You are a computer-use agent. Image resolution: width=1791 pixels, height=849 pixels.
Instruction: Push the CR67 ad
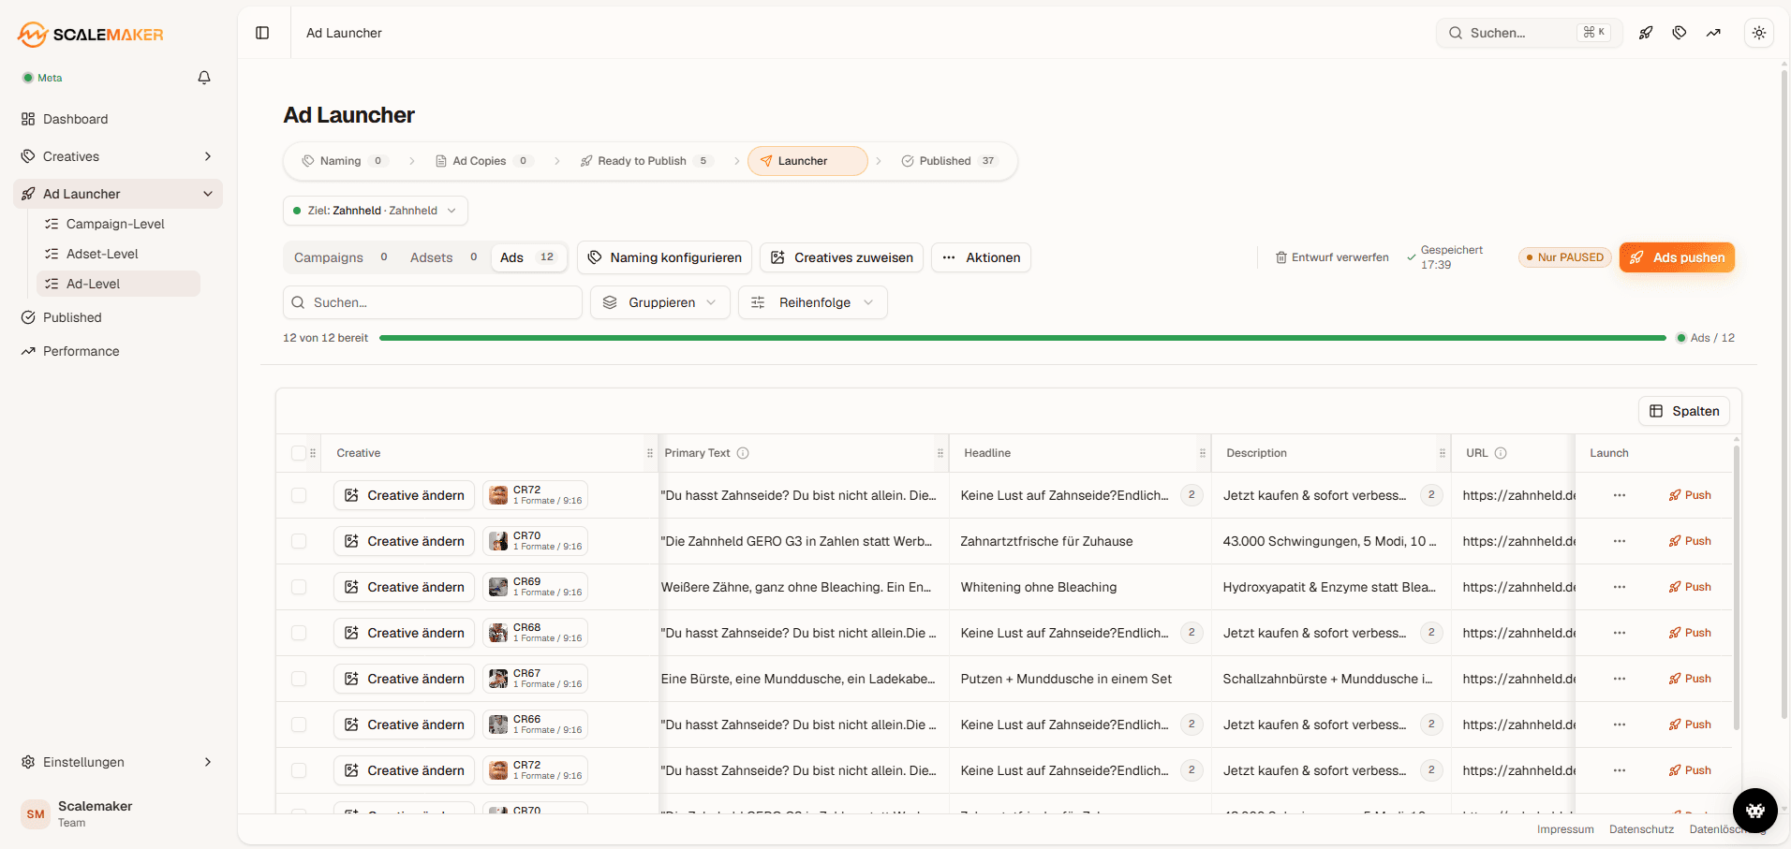point(1690,679)
